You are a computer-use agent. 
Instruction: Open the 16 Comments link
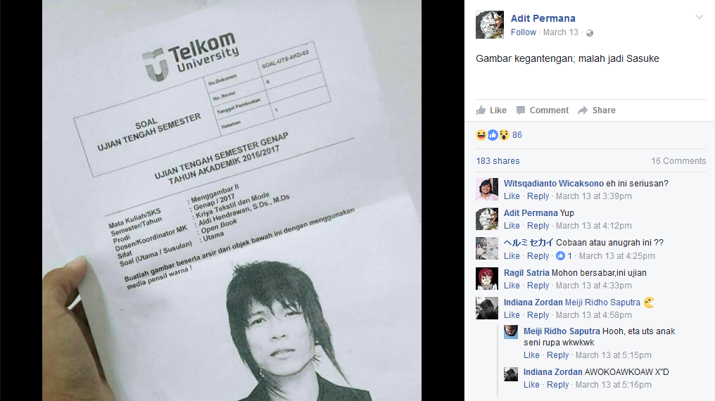tap(678, 161)
